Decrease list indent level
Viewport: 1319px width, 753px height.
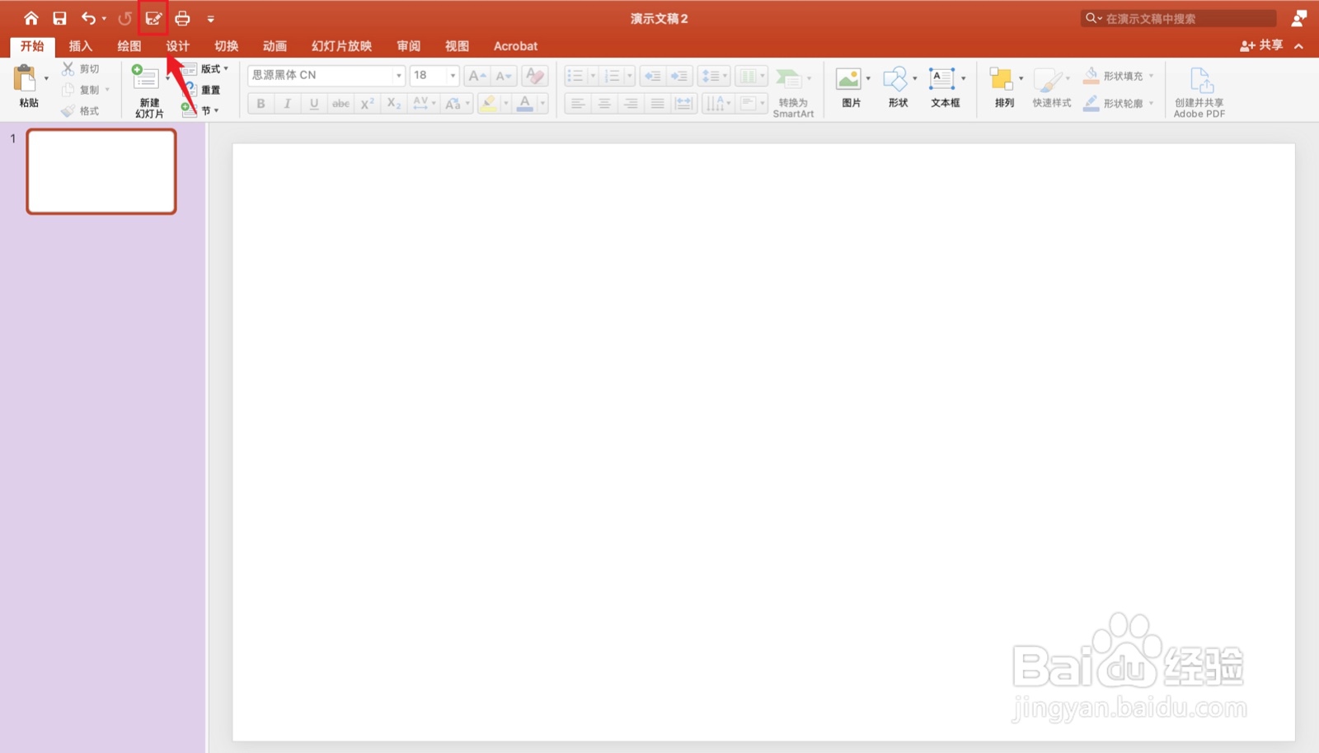653,76
